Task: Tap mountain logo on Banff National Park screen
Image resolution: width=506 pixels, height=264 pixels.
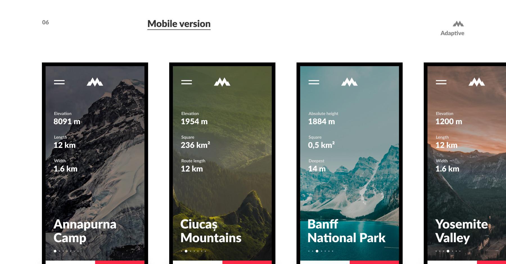Action: pyautogui.click(x=349, y=82)
